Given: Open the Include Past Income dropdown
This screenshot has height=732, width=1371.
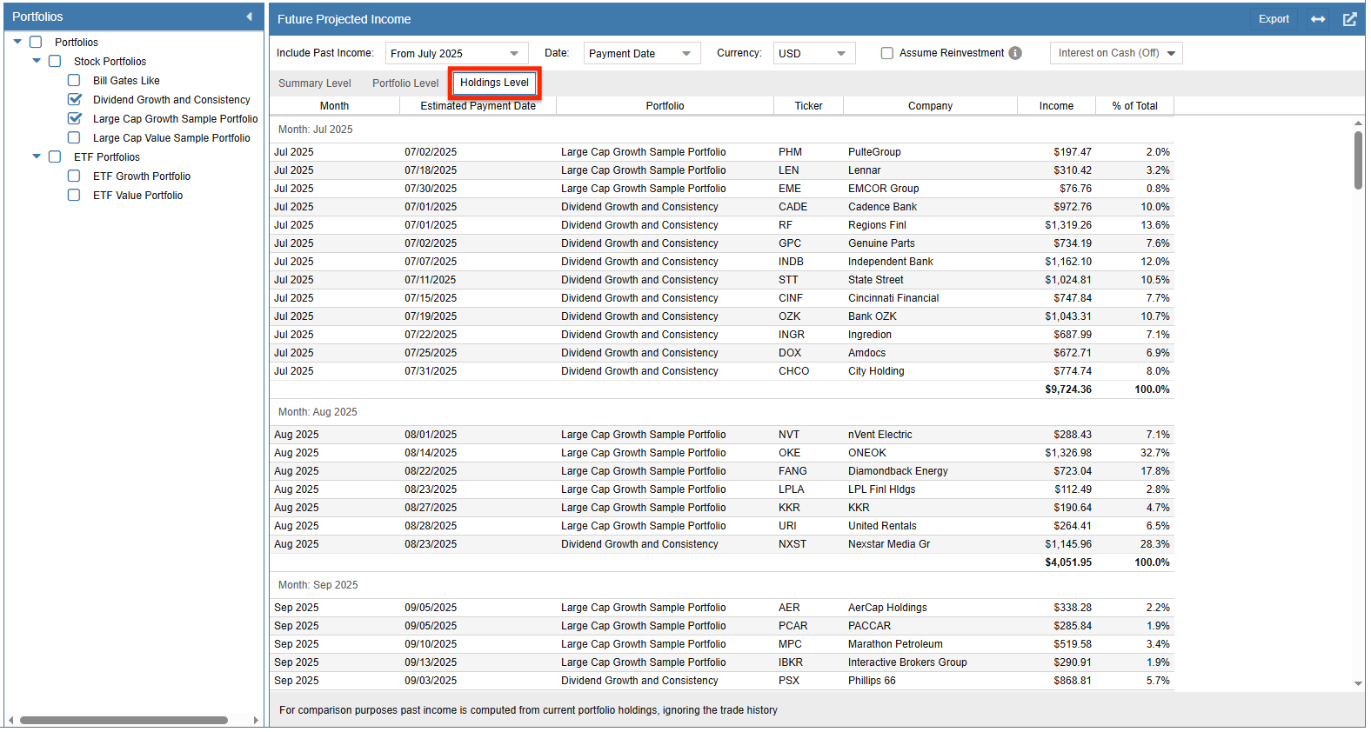Looking at the screenshot, I should coord(457,53).
